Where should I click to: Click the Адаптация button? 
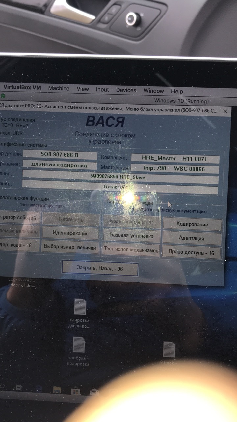(x=192, y=238)
